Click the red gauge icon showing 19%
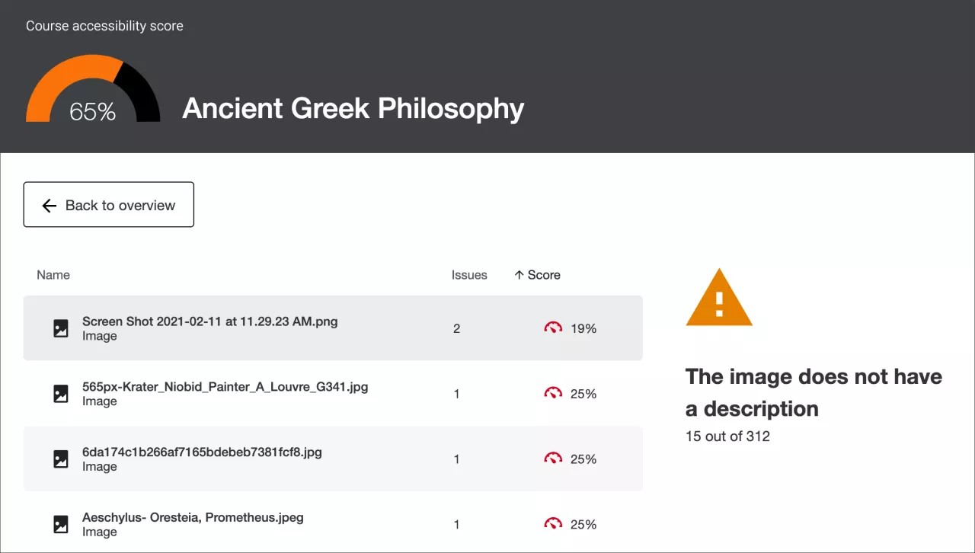 553,328
